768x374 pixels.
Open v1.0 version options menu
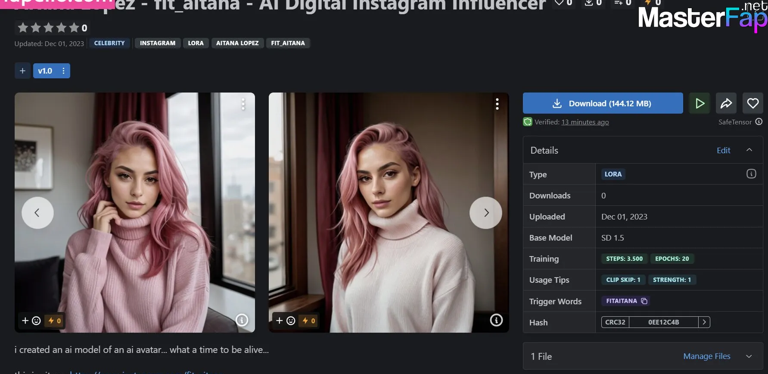[63, 71]
